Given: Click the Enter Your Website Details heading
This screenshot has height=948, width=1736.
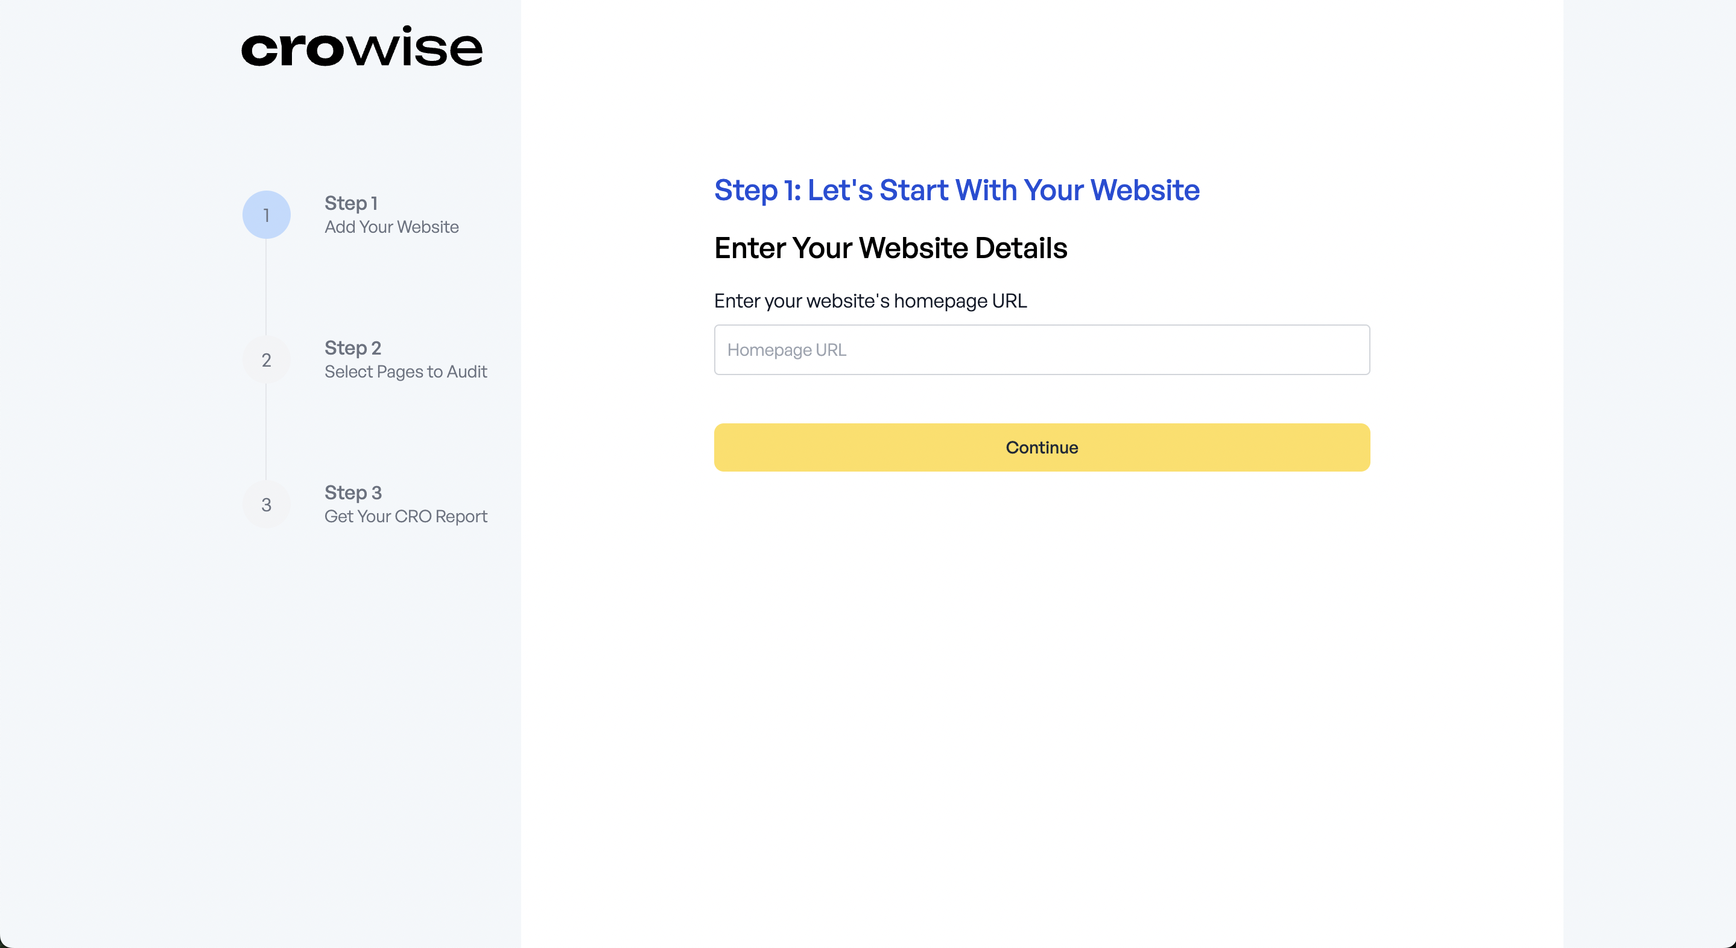Looking at the screenshot, I should pyautogui.click(x=891, y=248).
